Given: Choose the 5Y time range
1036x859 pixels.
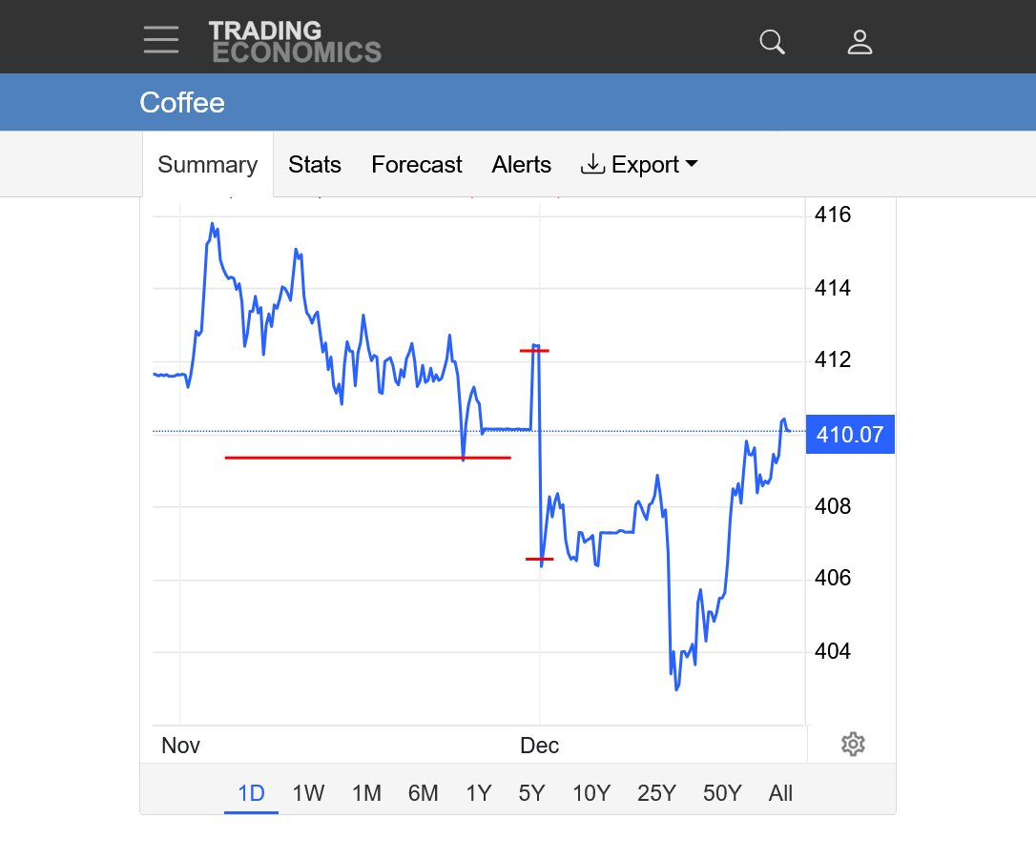Looking at the screenshot, I should pos(531,793).
